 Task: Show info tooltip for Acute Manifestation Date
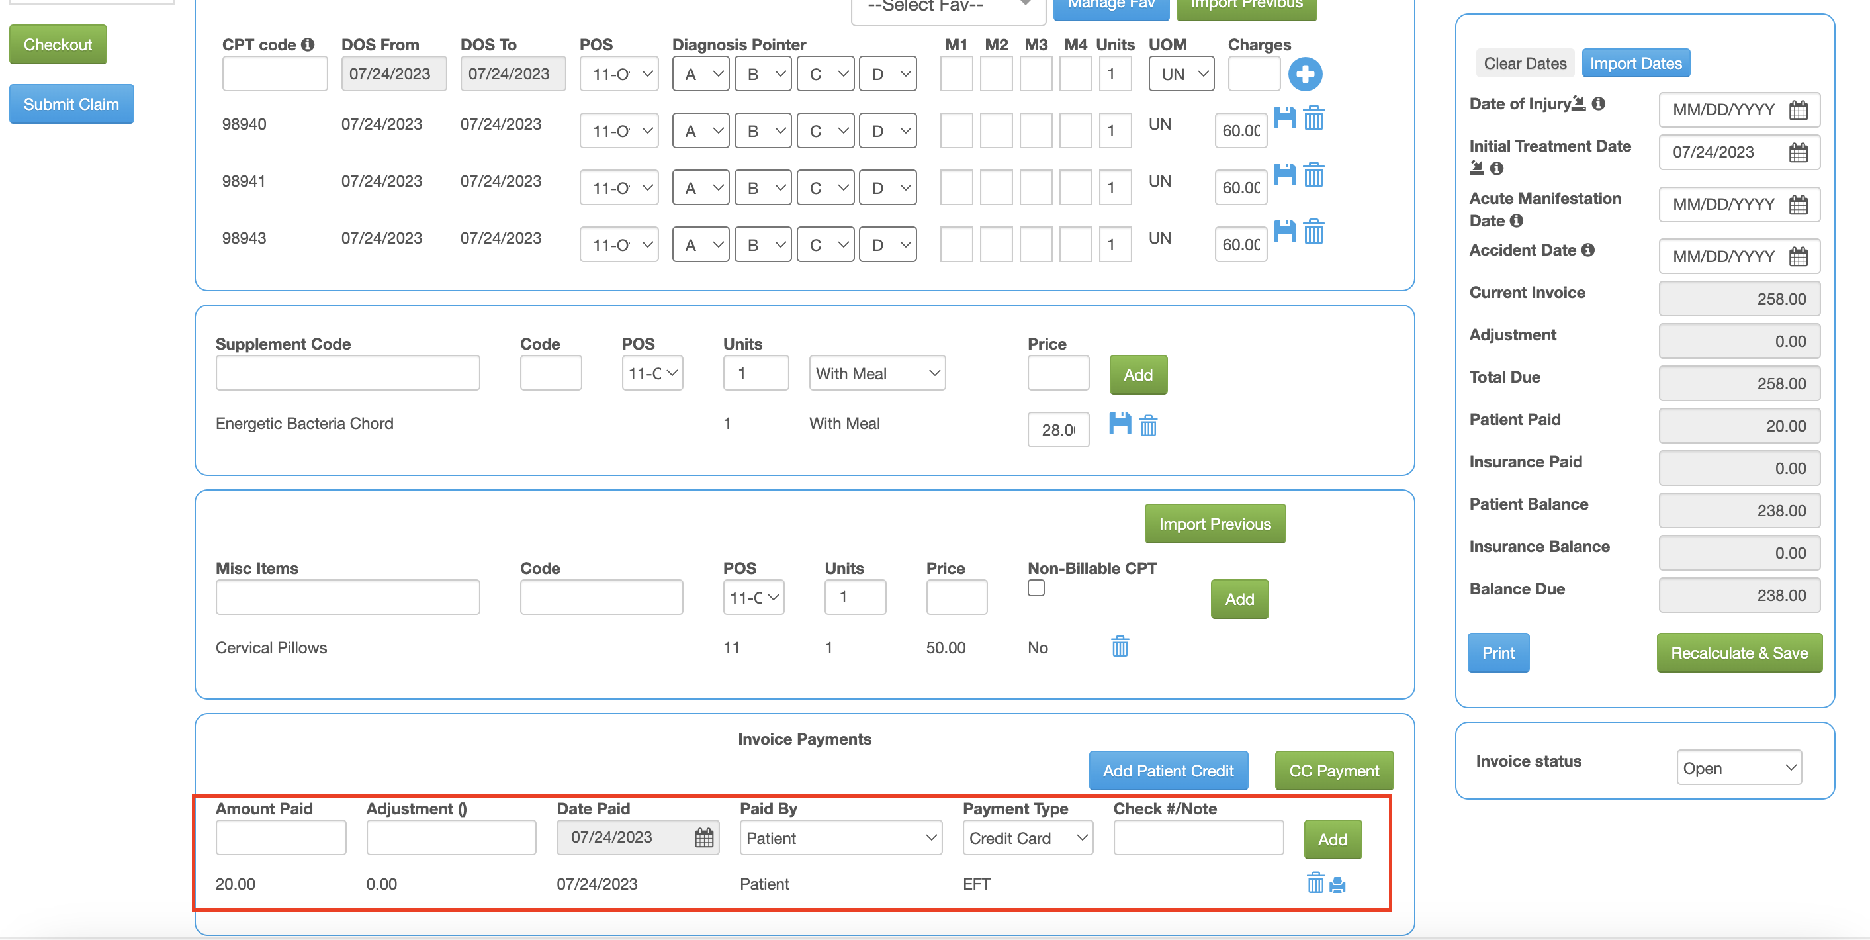coord(1516,221)
